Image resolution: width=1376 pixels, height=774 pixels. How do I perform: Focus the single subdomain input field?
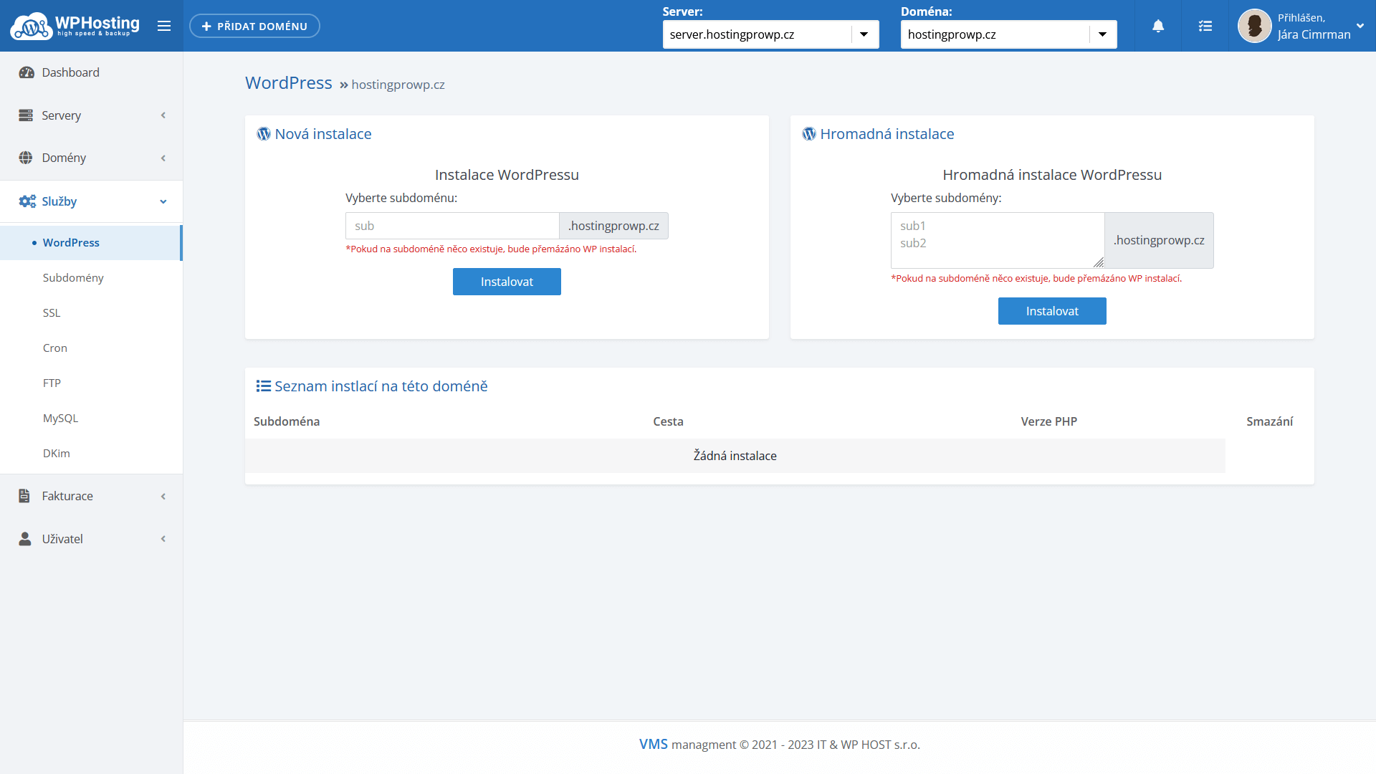(451, 226)
